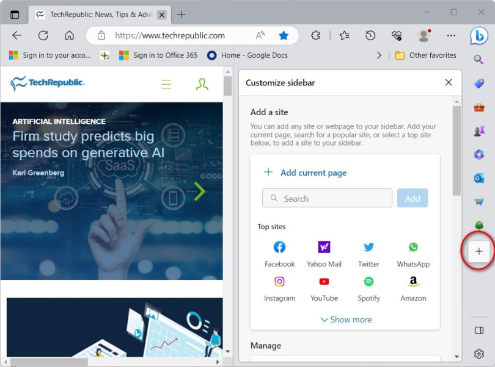This screenshot has height=367, width=495.
Task: Open the TechRepublic hamburger menu
Action: click(166, 84)
